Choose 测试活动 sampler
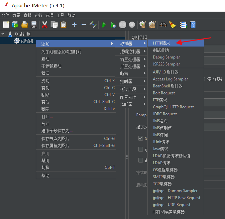225x219 pixels. (175, 50)
